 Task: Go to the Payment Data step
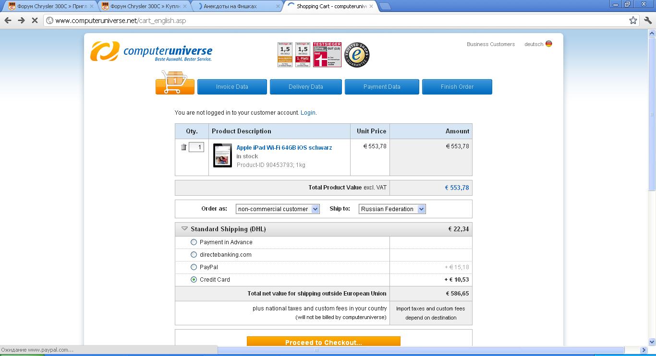coord(382,87)
